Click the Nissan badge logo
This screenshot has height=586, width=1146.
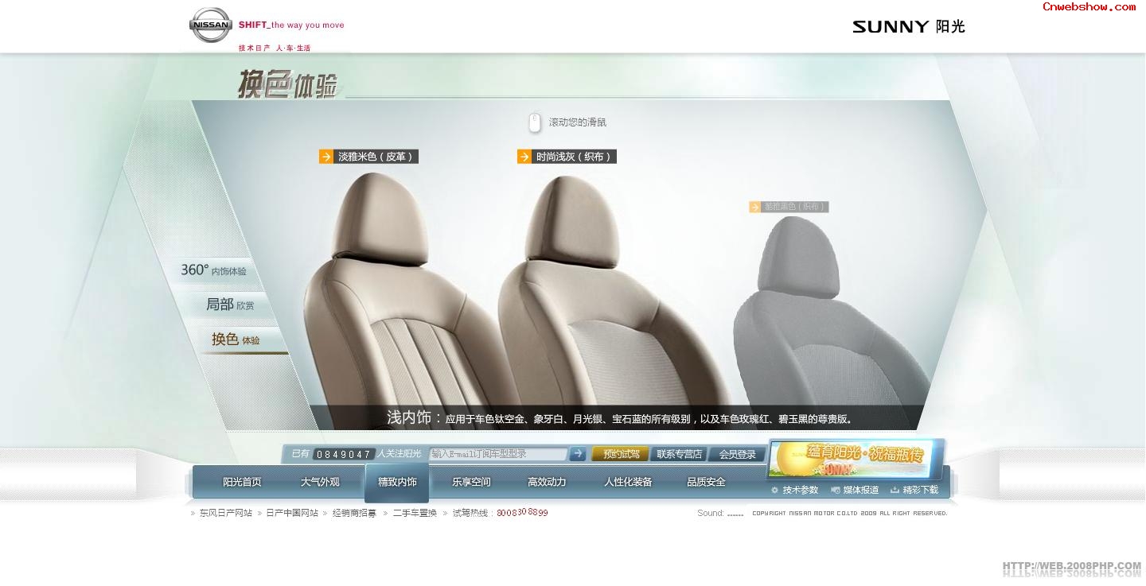(210, 25)
